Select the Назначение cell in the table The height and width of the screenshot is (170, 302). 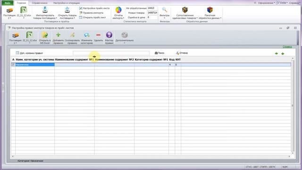point(35,65)
